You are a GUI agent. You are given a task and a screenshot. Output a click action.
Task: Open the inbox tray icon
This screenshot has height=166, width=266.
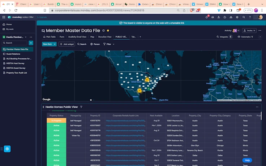(x=213, y=17)
